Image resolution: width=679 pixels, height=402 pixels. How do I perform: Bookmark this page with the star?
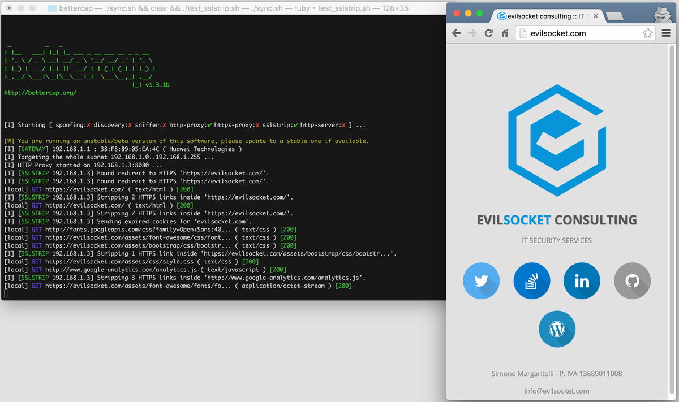click(x=648, y=33)
